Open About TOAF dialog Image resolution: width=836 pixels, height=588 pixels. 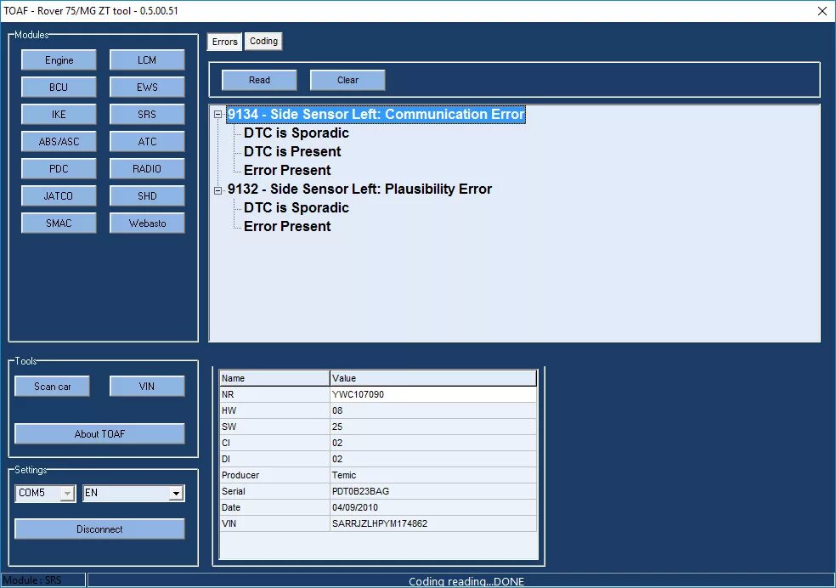(x=99, y=434)
